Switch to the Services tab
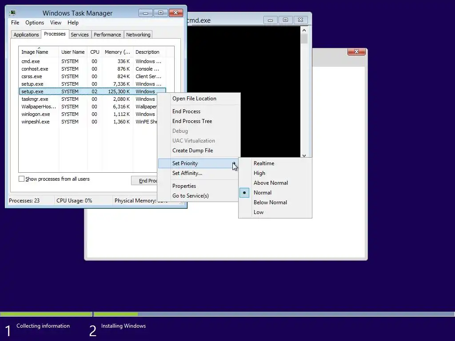Screen dimensions: 455x341 coord(80,35)
